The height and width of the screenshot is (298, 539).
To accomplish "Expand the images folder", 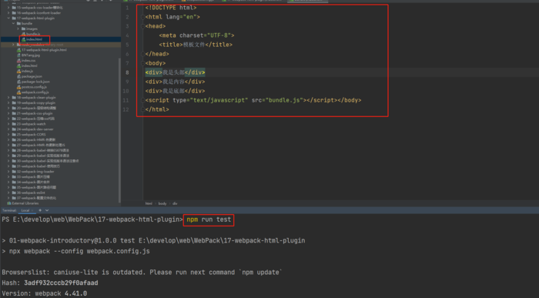I will (18, 28).
